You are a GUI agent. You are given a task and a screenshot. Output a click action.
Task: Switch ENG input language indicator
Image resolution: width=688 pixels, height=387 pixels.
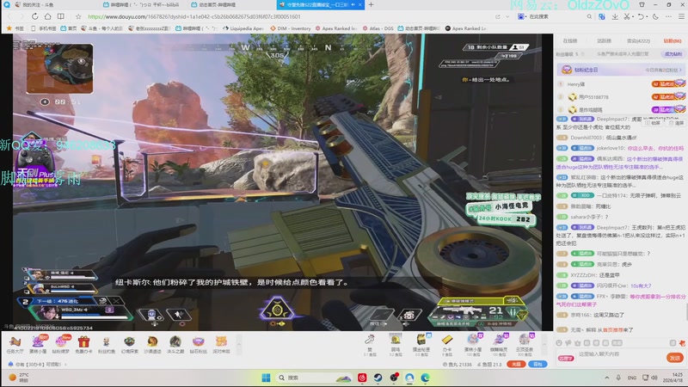tap(632, 378)
